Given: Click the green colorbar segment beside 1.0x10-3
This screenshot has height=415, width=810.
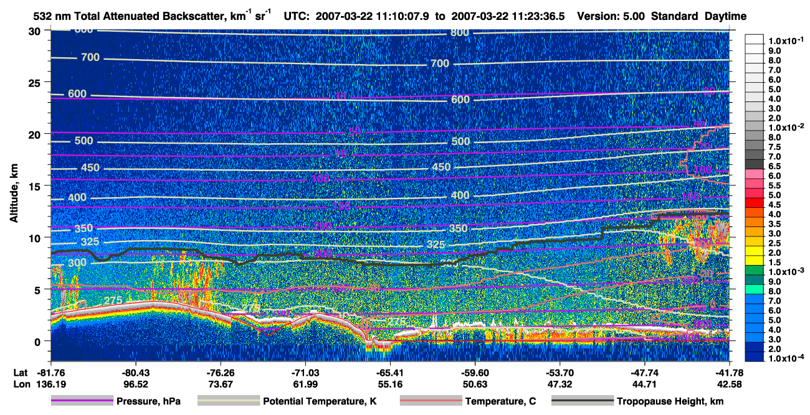Looking at the screenshot, I should tap(755, 269).
